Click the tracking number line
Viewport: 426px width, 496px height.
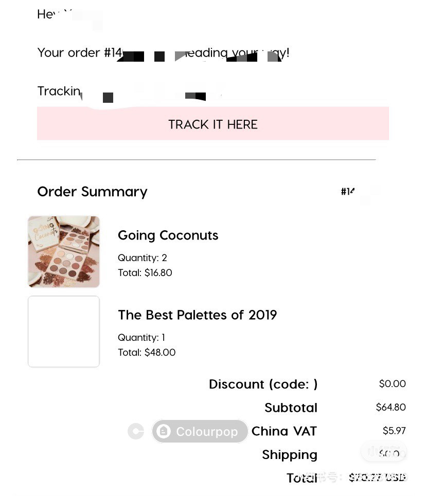click(x=130, y=91)
